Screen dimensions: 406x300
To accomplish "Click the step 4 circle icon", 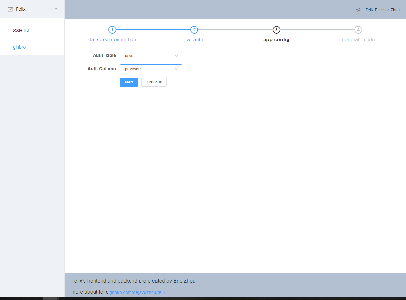I will pyautogui.click(x=358, y=30).
